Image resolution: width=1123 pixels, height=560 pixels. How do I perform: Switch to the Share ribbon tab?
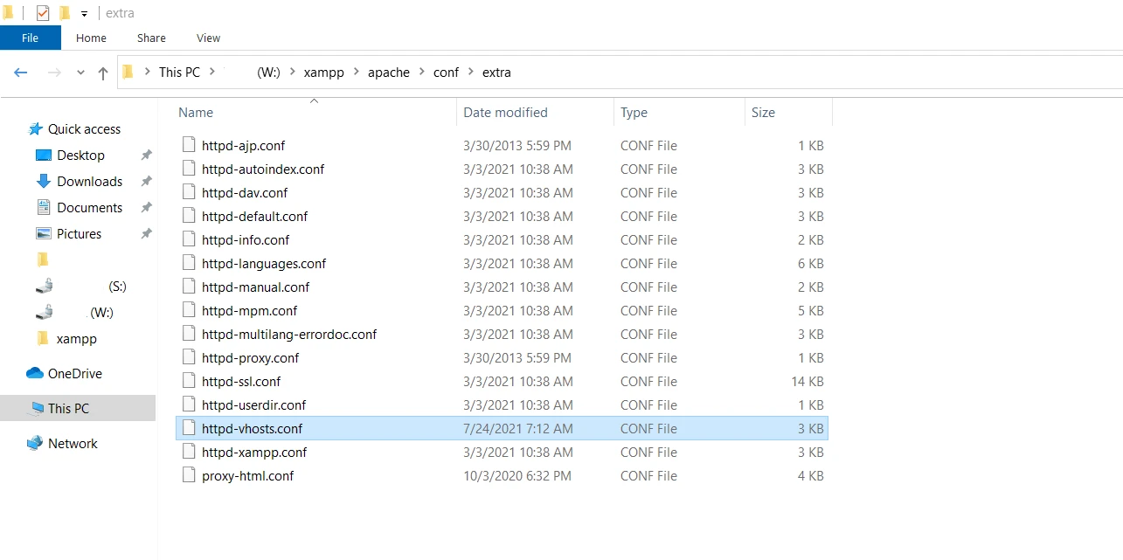(151, 38)
